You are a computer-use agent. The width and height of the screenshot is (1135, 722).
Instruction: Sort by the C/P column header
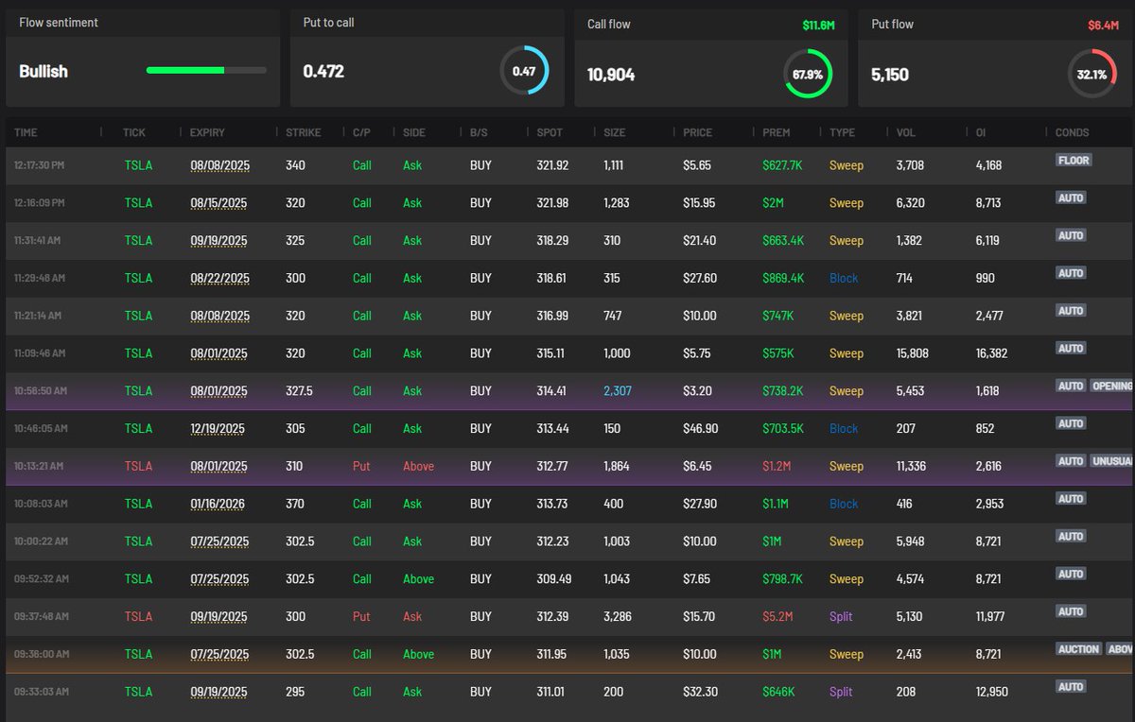point(361,132)
